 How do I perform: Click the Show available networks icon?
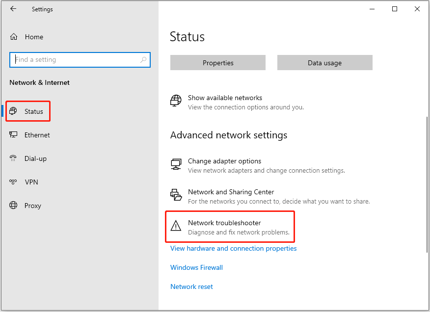[176, 101]
